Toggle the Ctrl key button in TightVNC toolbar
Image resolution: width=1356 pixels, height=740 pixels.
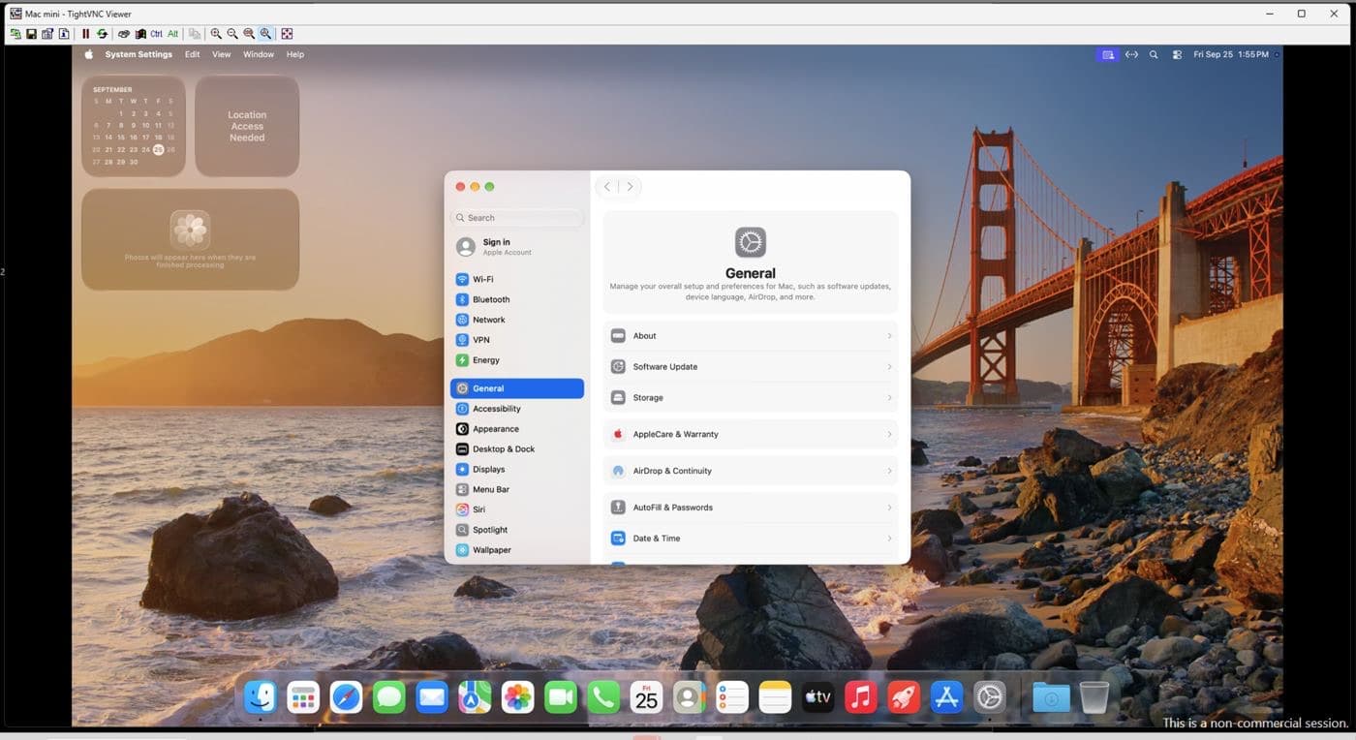pyautogui.click(x=156, y=34)
